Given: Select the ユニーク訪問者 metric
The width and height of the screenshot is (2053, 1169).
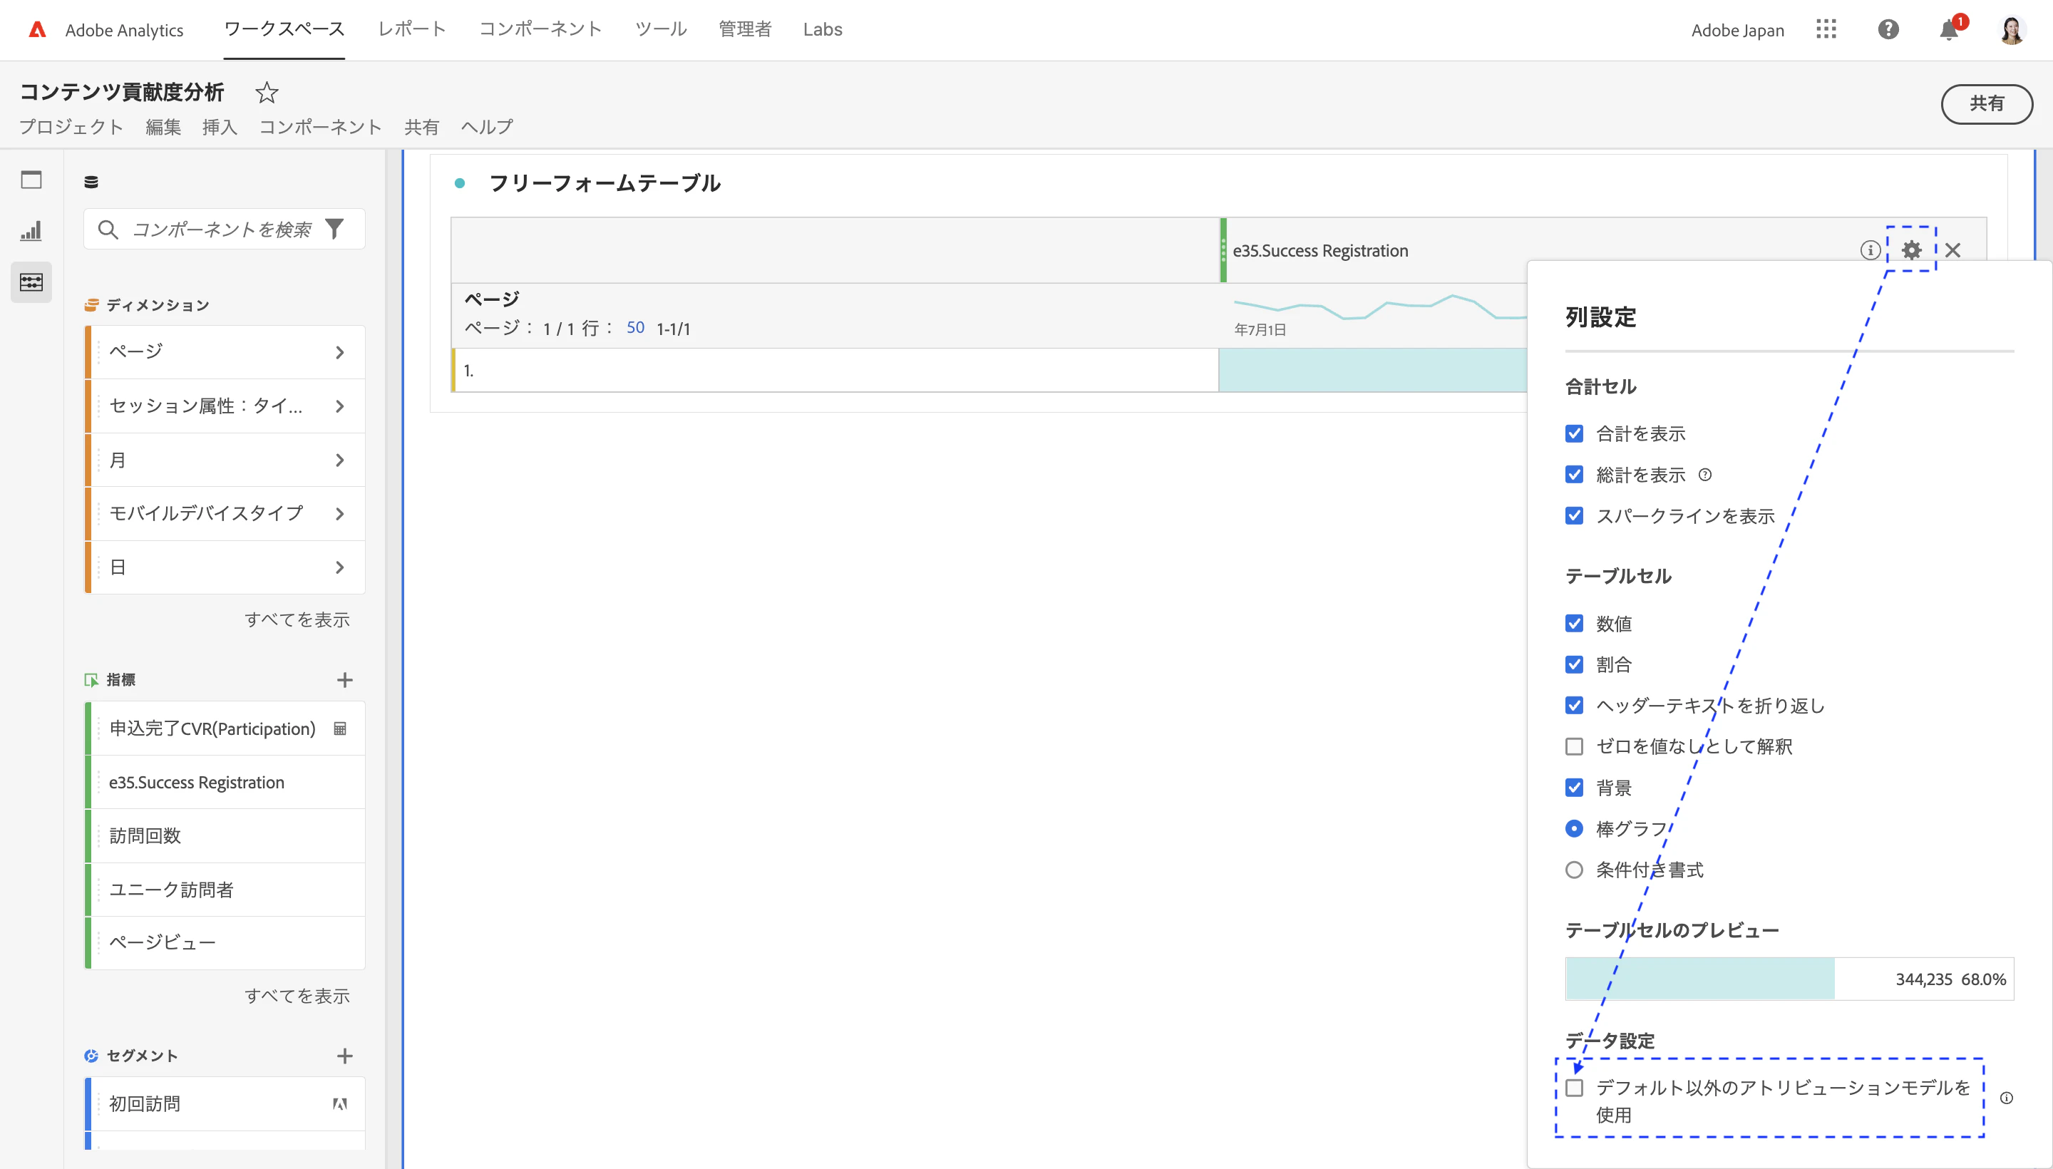Looking at the screenshot, I should click(225, 890).
